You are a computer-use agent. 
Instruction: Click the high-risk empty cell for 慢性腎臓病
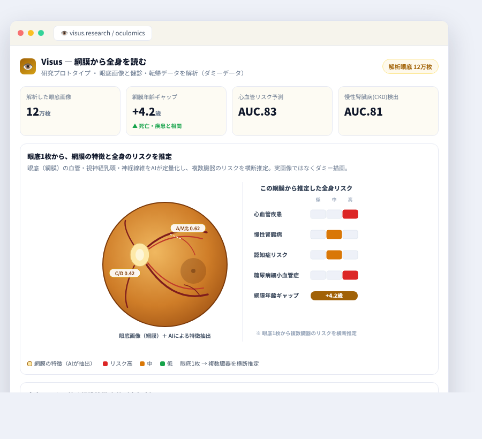tap(350, 234)
